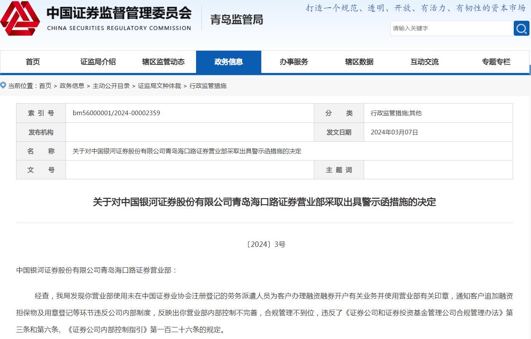Go to 政务信息 in the breadcrumb
The height and width of the screenshot is (339, 531).
[72, 86]
